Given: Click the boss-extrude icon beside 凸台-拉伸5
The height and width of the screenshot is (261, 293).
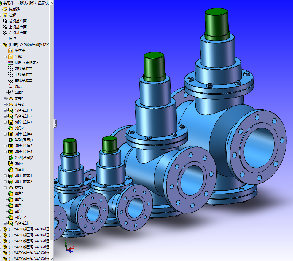Looking at the screenshot, I should pos(11,223).
